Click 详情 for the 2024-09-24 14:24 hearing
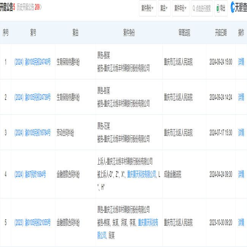Viewport: 247px width, 247px height. click(x=241, y=97)
